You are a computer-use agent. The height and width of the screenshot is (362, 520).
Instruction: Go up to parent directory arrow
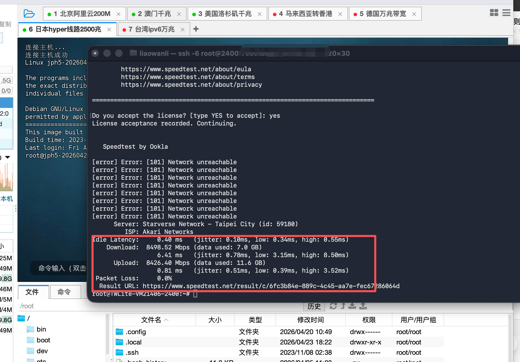click(x=343, y=306)
